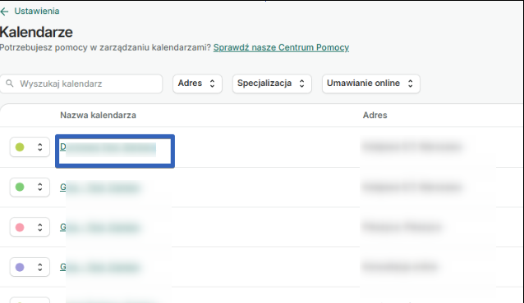This screenshot has width=524, height=303.
Task: Open the purple calendar color picker
Action: pyautogui.click(x=30, y=267)
